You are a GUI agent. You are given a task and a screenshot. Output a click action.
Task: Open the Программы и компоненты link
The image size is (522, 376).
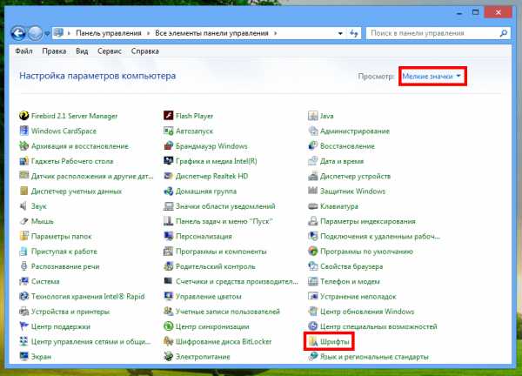coord(221,252)
